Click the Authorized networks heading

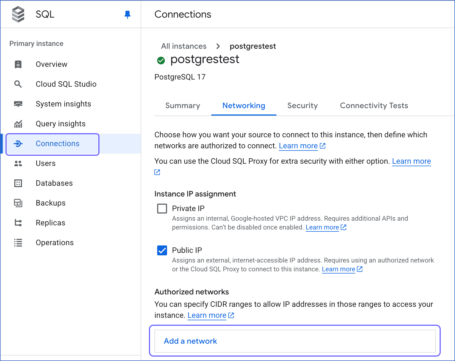(192, 292)
